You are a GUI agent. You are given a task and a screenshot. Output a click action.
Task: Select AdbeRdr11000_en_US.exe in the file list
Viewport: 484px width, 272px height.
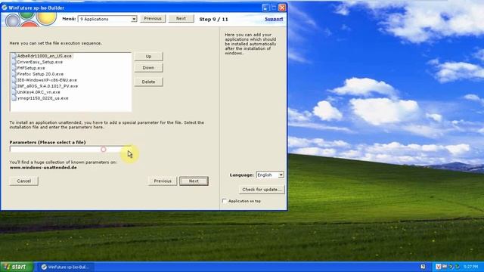click(44, 56)
